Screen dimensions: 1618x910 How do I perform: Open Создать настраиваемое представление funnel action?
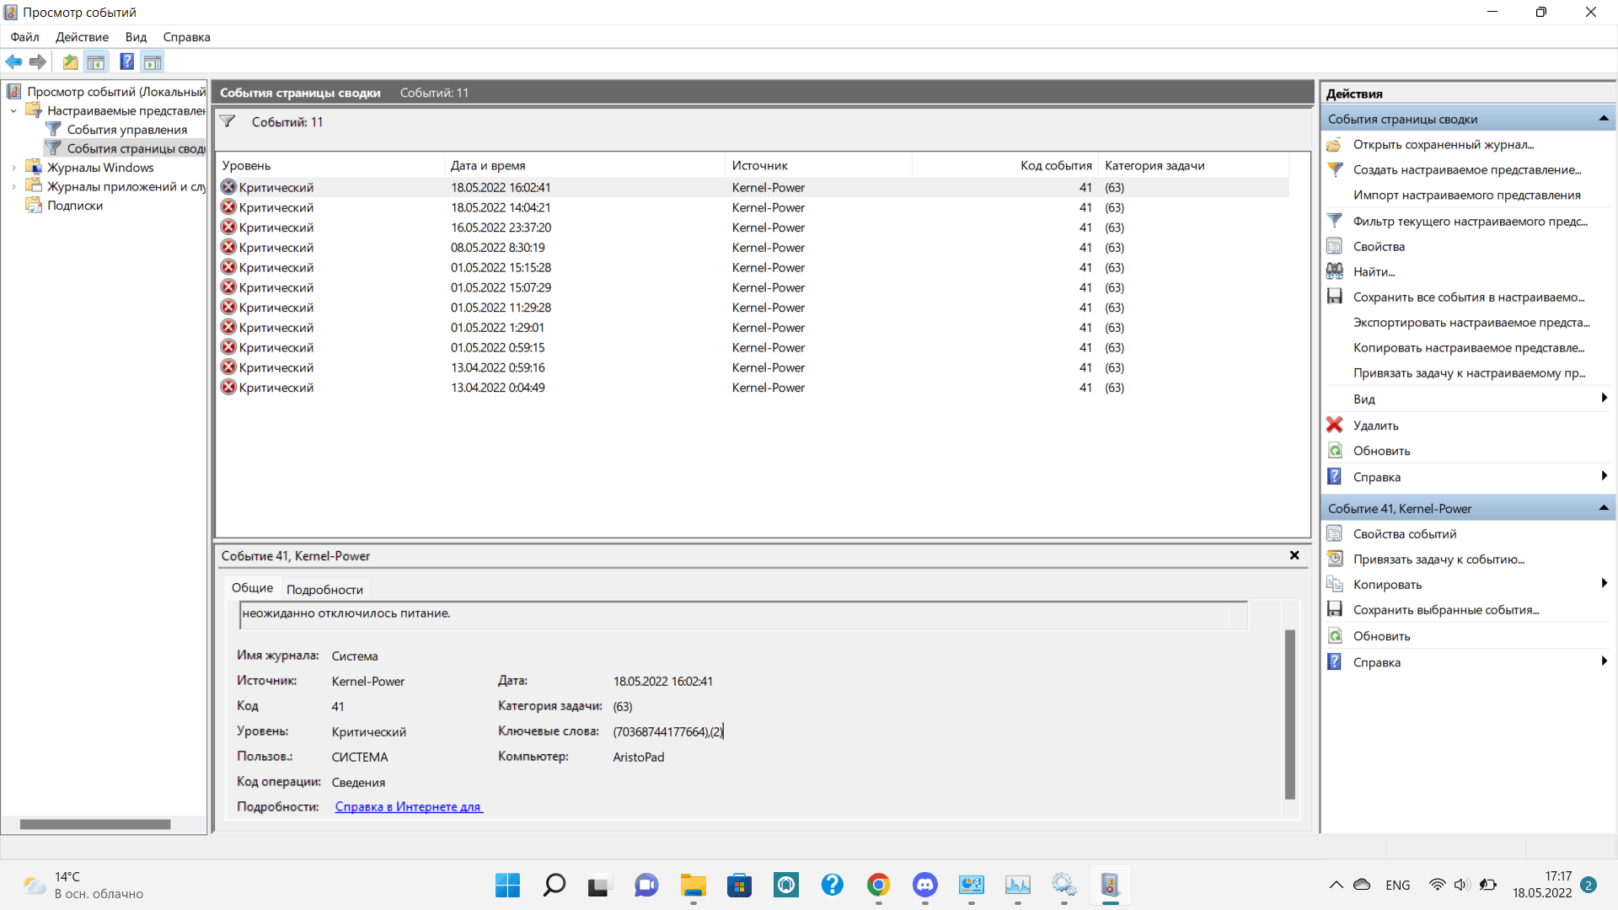click(x=1466, y=169)
